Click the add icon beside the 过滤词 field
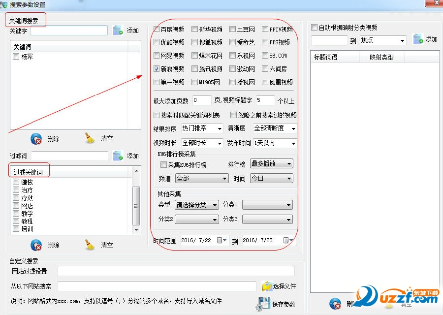Screen dimensions: 443x315 [118, 156]
